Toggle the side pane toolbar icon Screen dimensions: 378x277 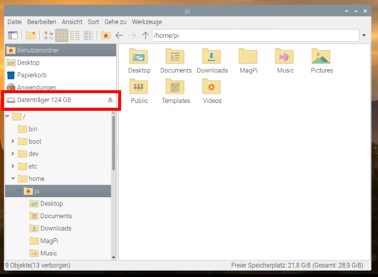pyautogui.click(x=13, y=35)
